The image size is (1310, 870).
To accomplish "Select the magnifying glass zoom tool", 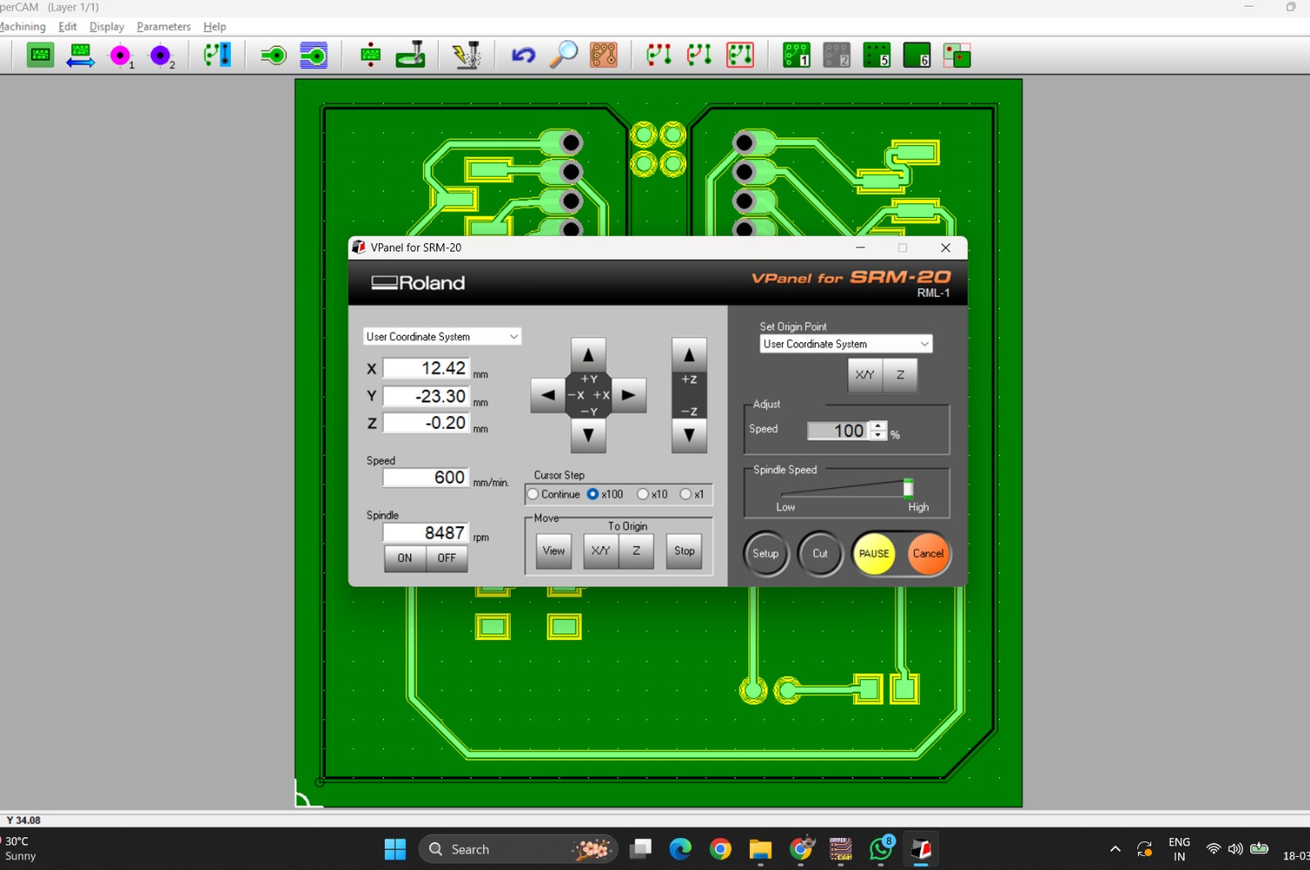I will click(x=563, y=56).
